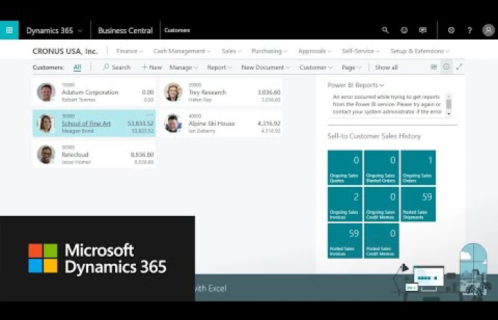Open the School of Fine Art customer link
Viewport: 498px width, 320px height.
click(86, 124)
